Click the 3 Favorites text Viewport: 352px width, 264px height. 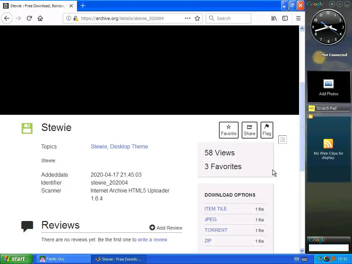[223, 166]
